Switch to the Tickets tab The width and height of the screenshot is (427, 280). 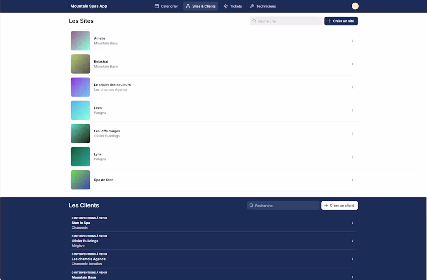tap(233, 6)
